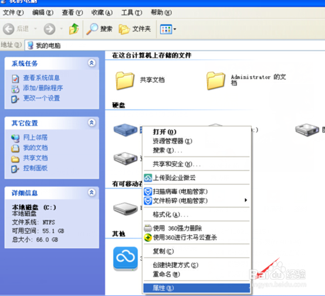Select the hard drive icon at far right
The width and height of the screenshot is (325, 296).
(x=307, y=130)
